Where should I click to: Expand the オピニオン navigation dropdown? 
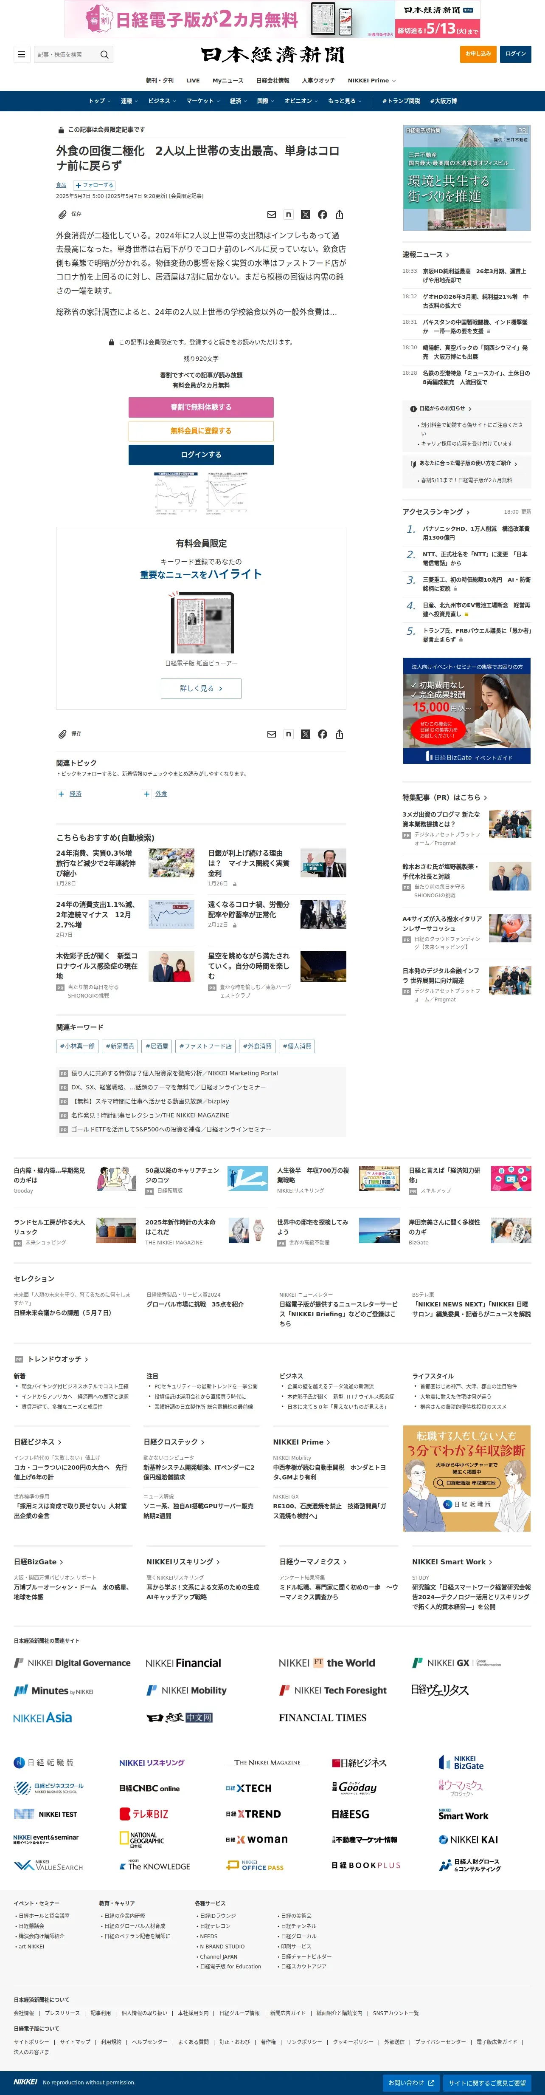(x=301, y=101)
